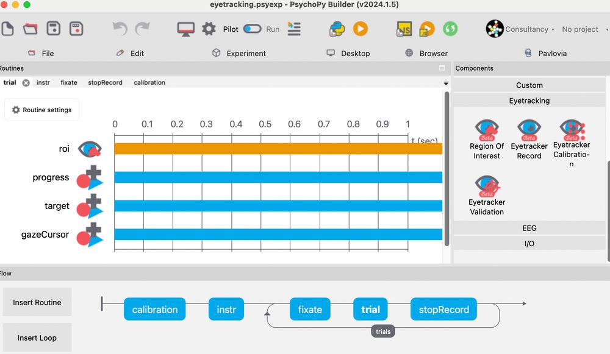Screen dimensions: 610x354
Task: Add an Eyetracker Record component
Action: (x=529, y=140)
